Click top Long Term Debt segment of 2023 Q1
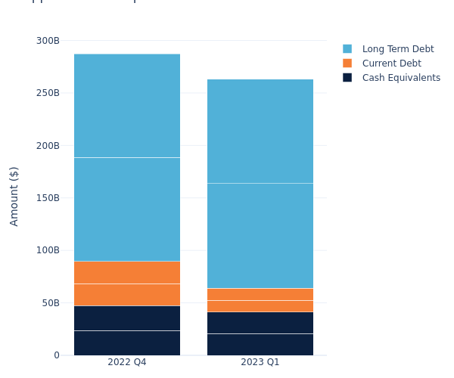The height and width of the screenshot is (378, 454). click(260, 132)
